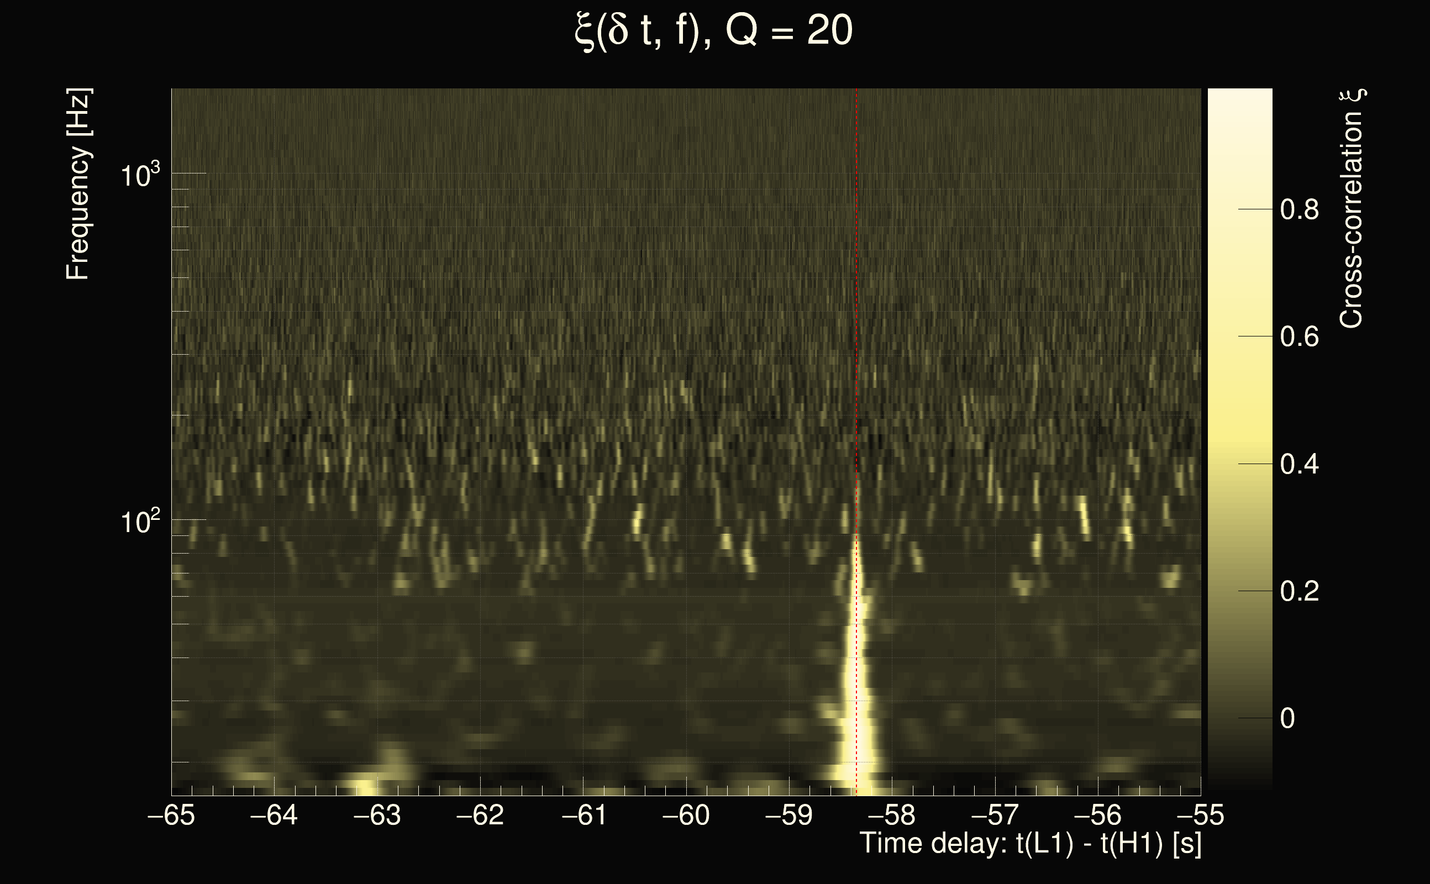The width and height of the screenshot is (1430, 884).
Task: Click the Frequency [Hz] axis title
Action: 78,184
